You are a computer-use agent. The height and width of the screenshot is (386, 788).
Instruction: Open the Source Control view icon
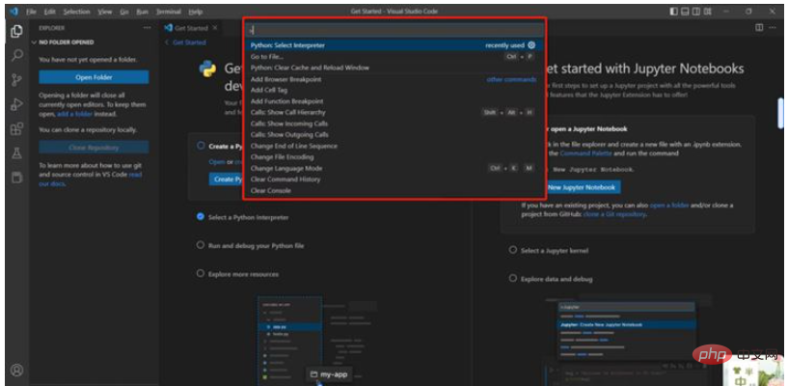coord(16,80)
